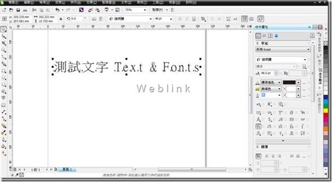
Task: Create a new document from the toolbar
Action: pyautogui.click(x=4, y=10)
